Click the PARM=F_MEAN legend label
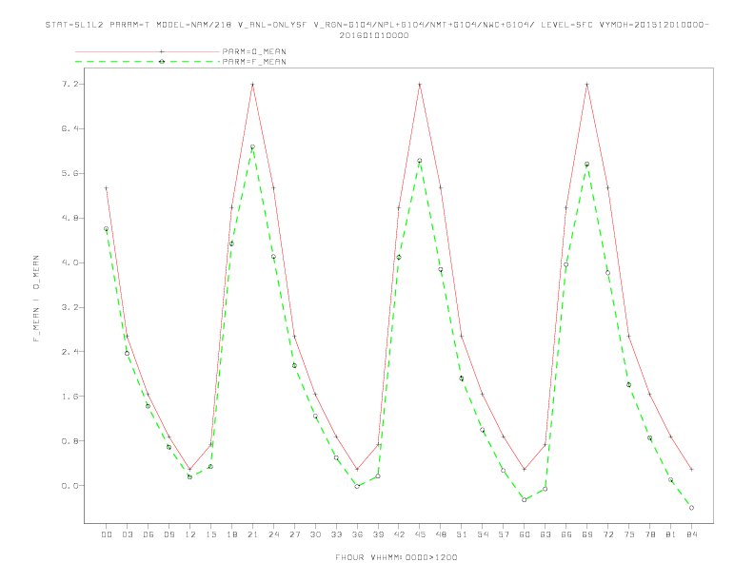This screenshot has width=754, height=582. [254, 62]
